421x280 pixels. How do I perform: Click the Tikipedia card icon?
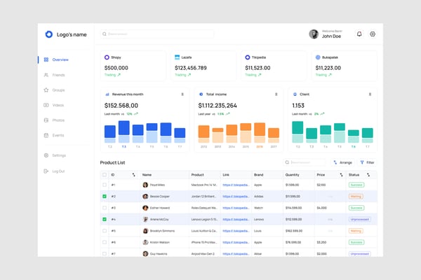(x=248, y=57)
